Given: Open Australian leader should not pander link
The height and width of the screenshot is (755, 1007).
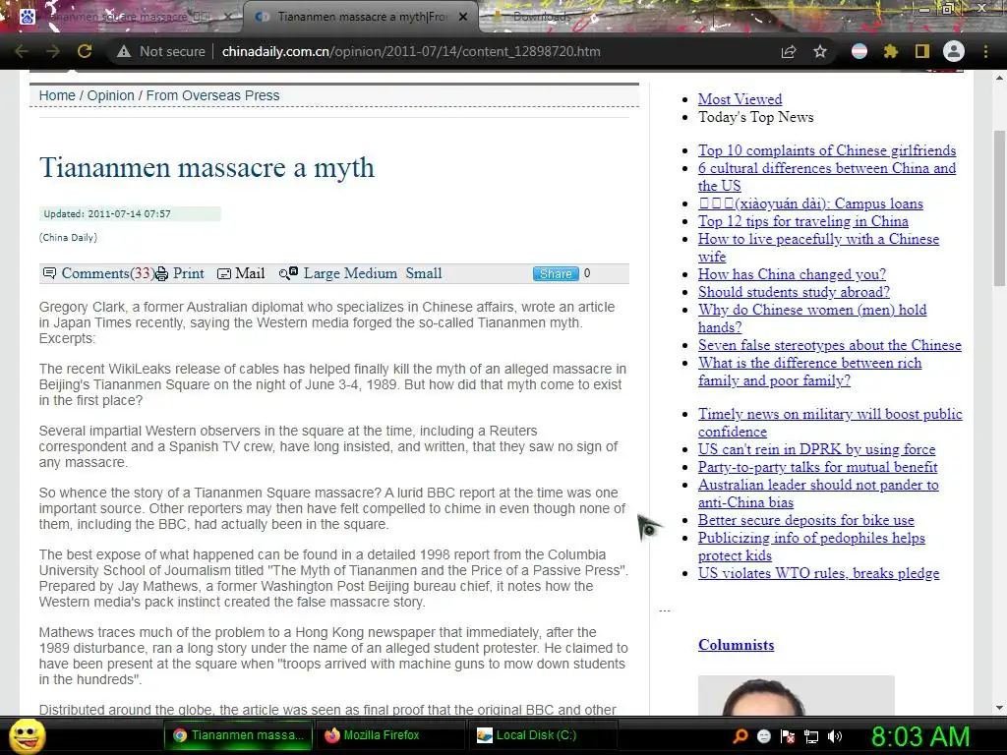Looking at the screenshot, I should pos(818,494).
